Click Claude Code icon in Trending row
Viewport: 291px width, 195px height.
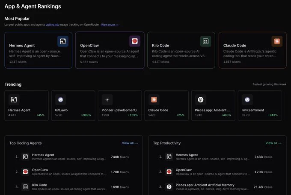154,100
